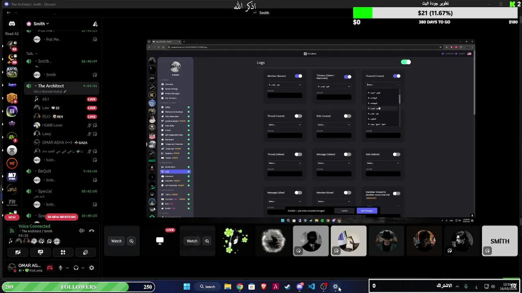
Task: Disable Timeout Given/Removed log toggle
Action: click(347, 77)
